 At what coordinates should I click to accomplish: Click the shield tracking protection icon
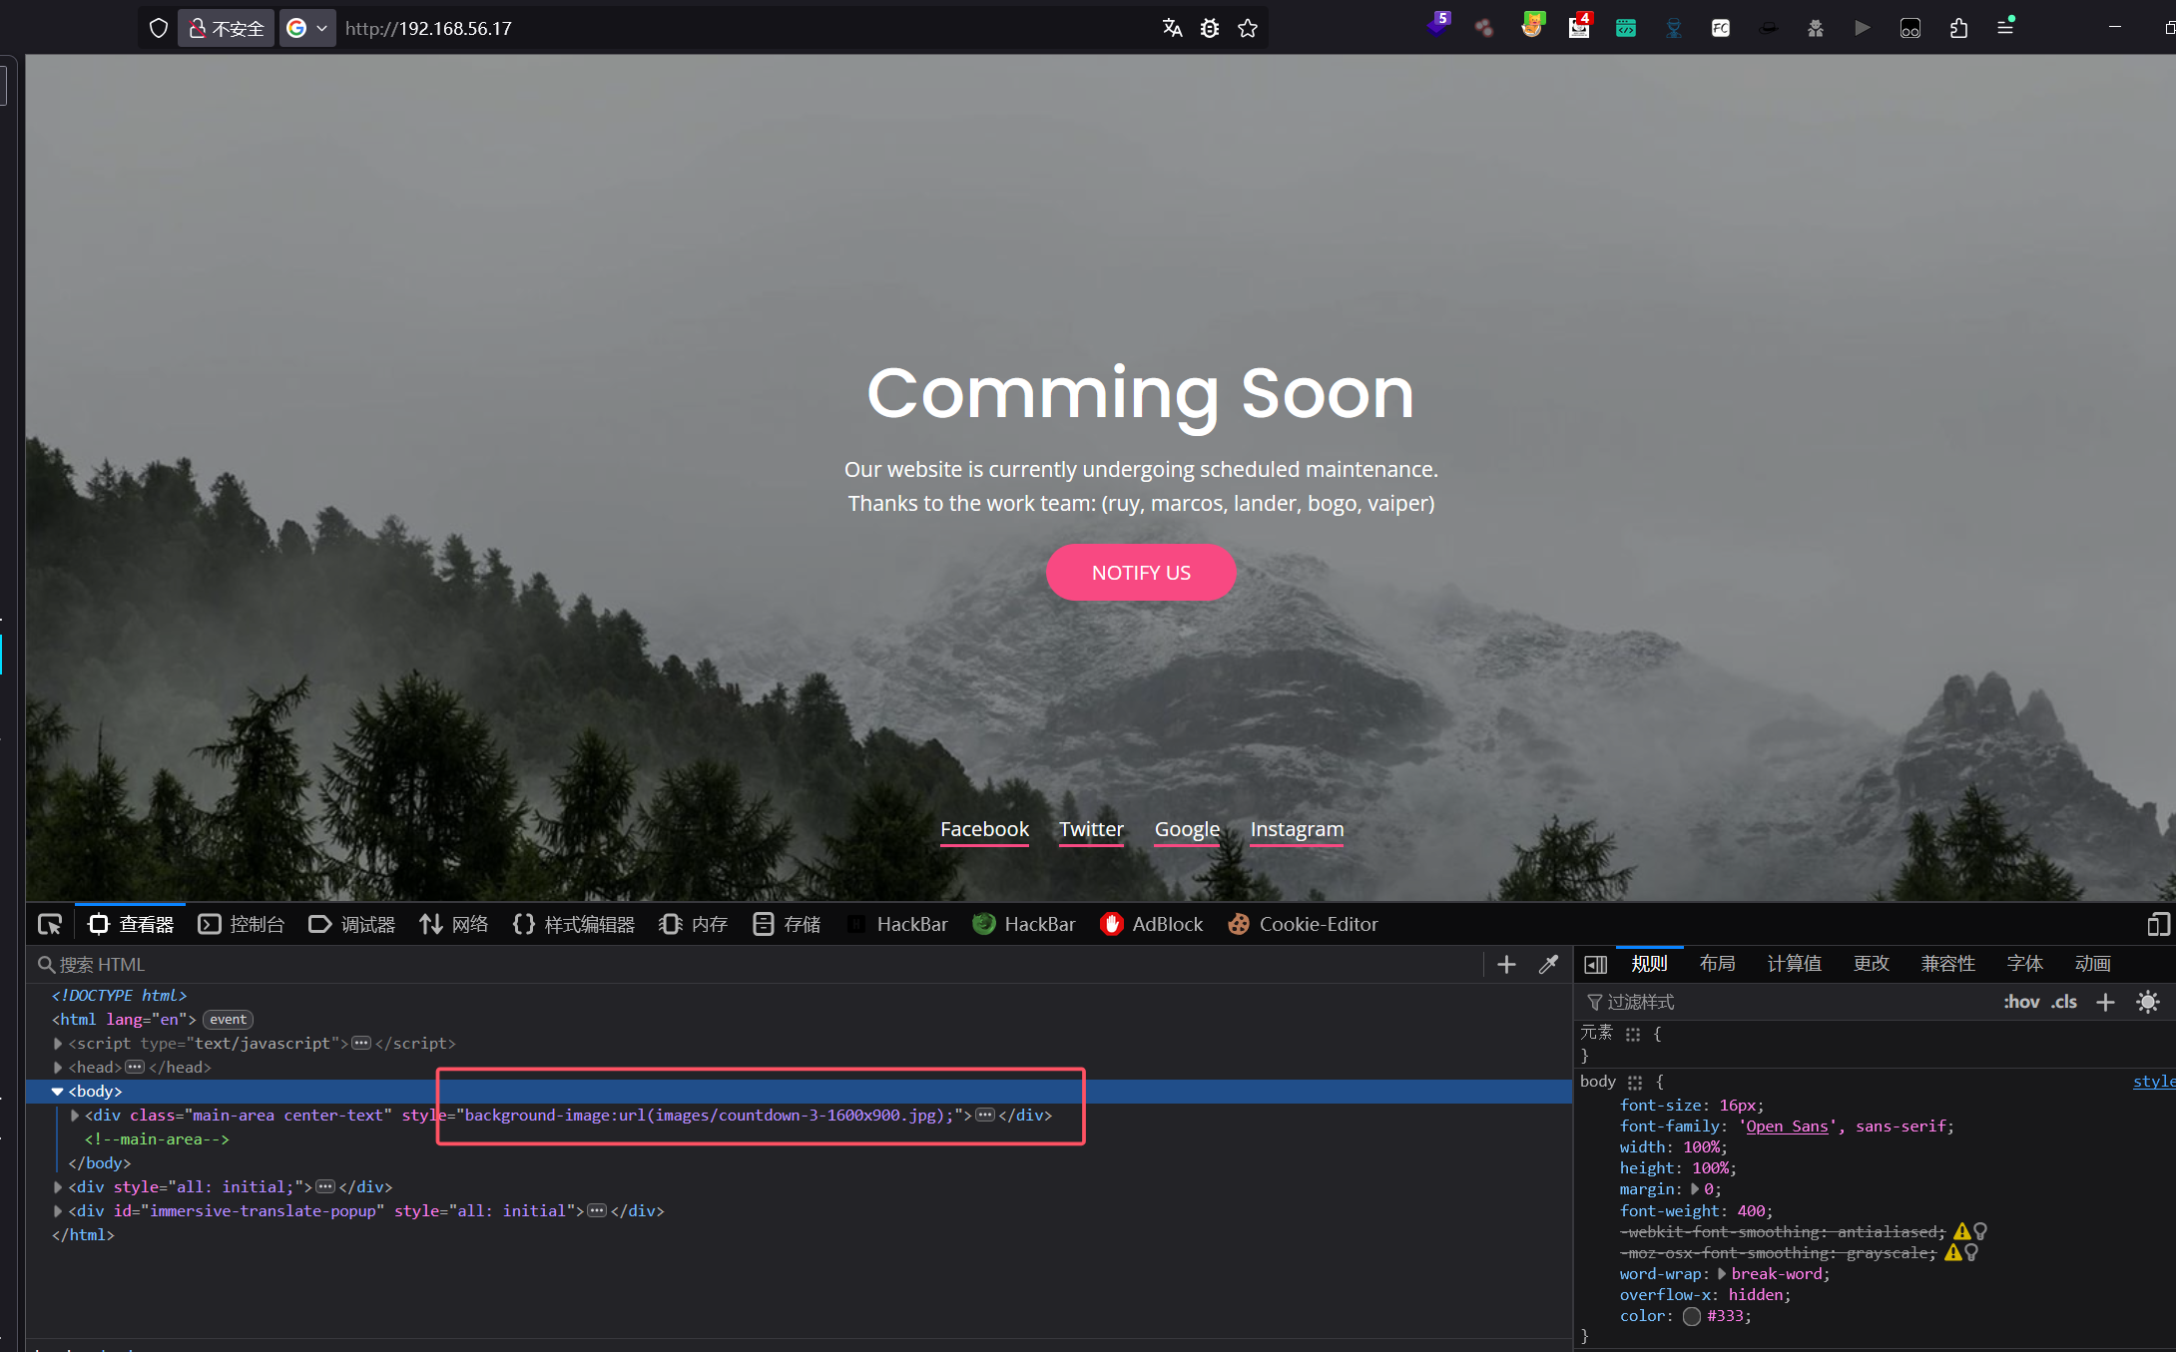tap(158, 28)
